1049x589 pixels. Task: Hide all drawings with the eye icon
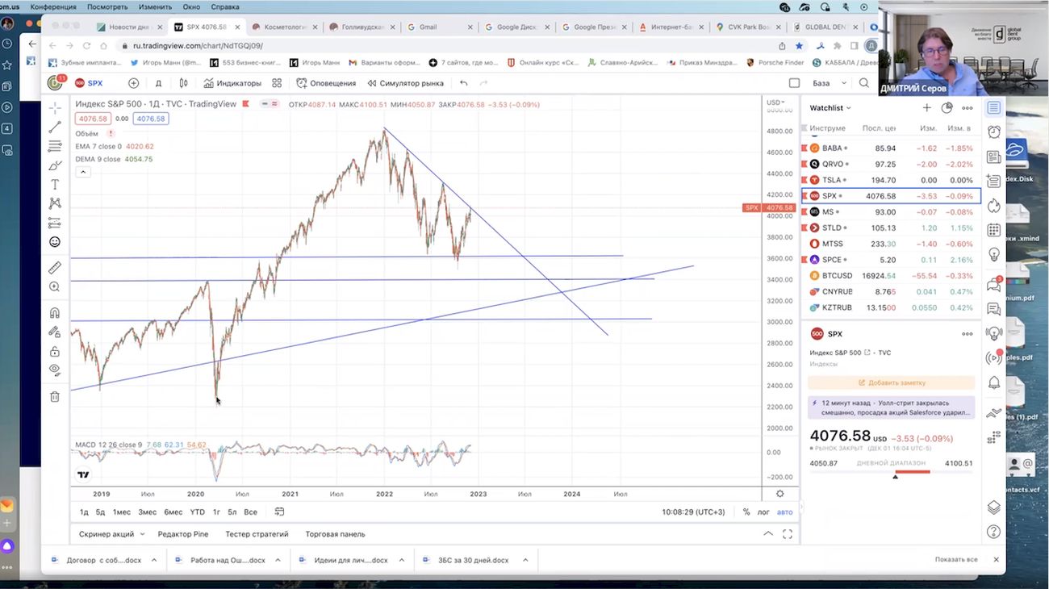pos(55,370)
